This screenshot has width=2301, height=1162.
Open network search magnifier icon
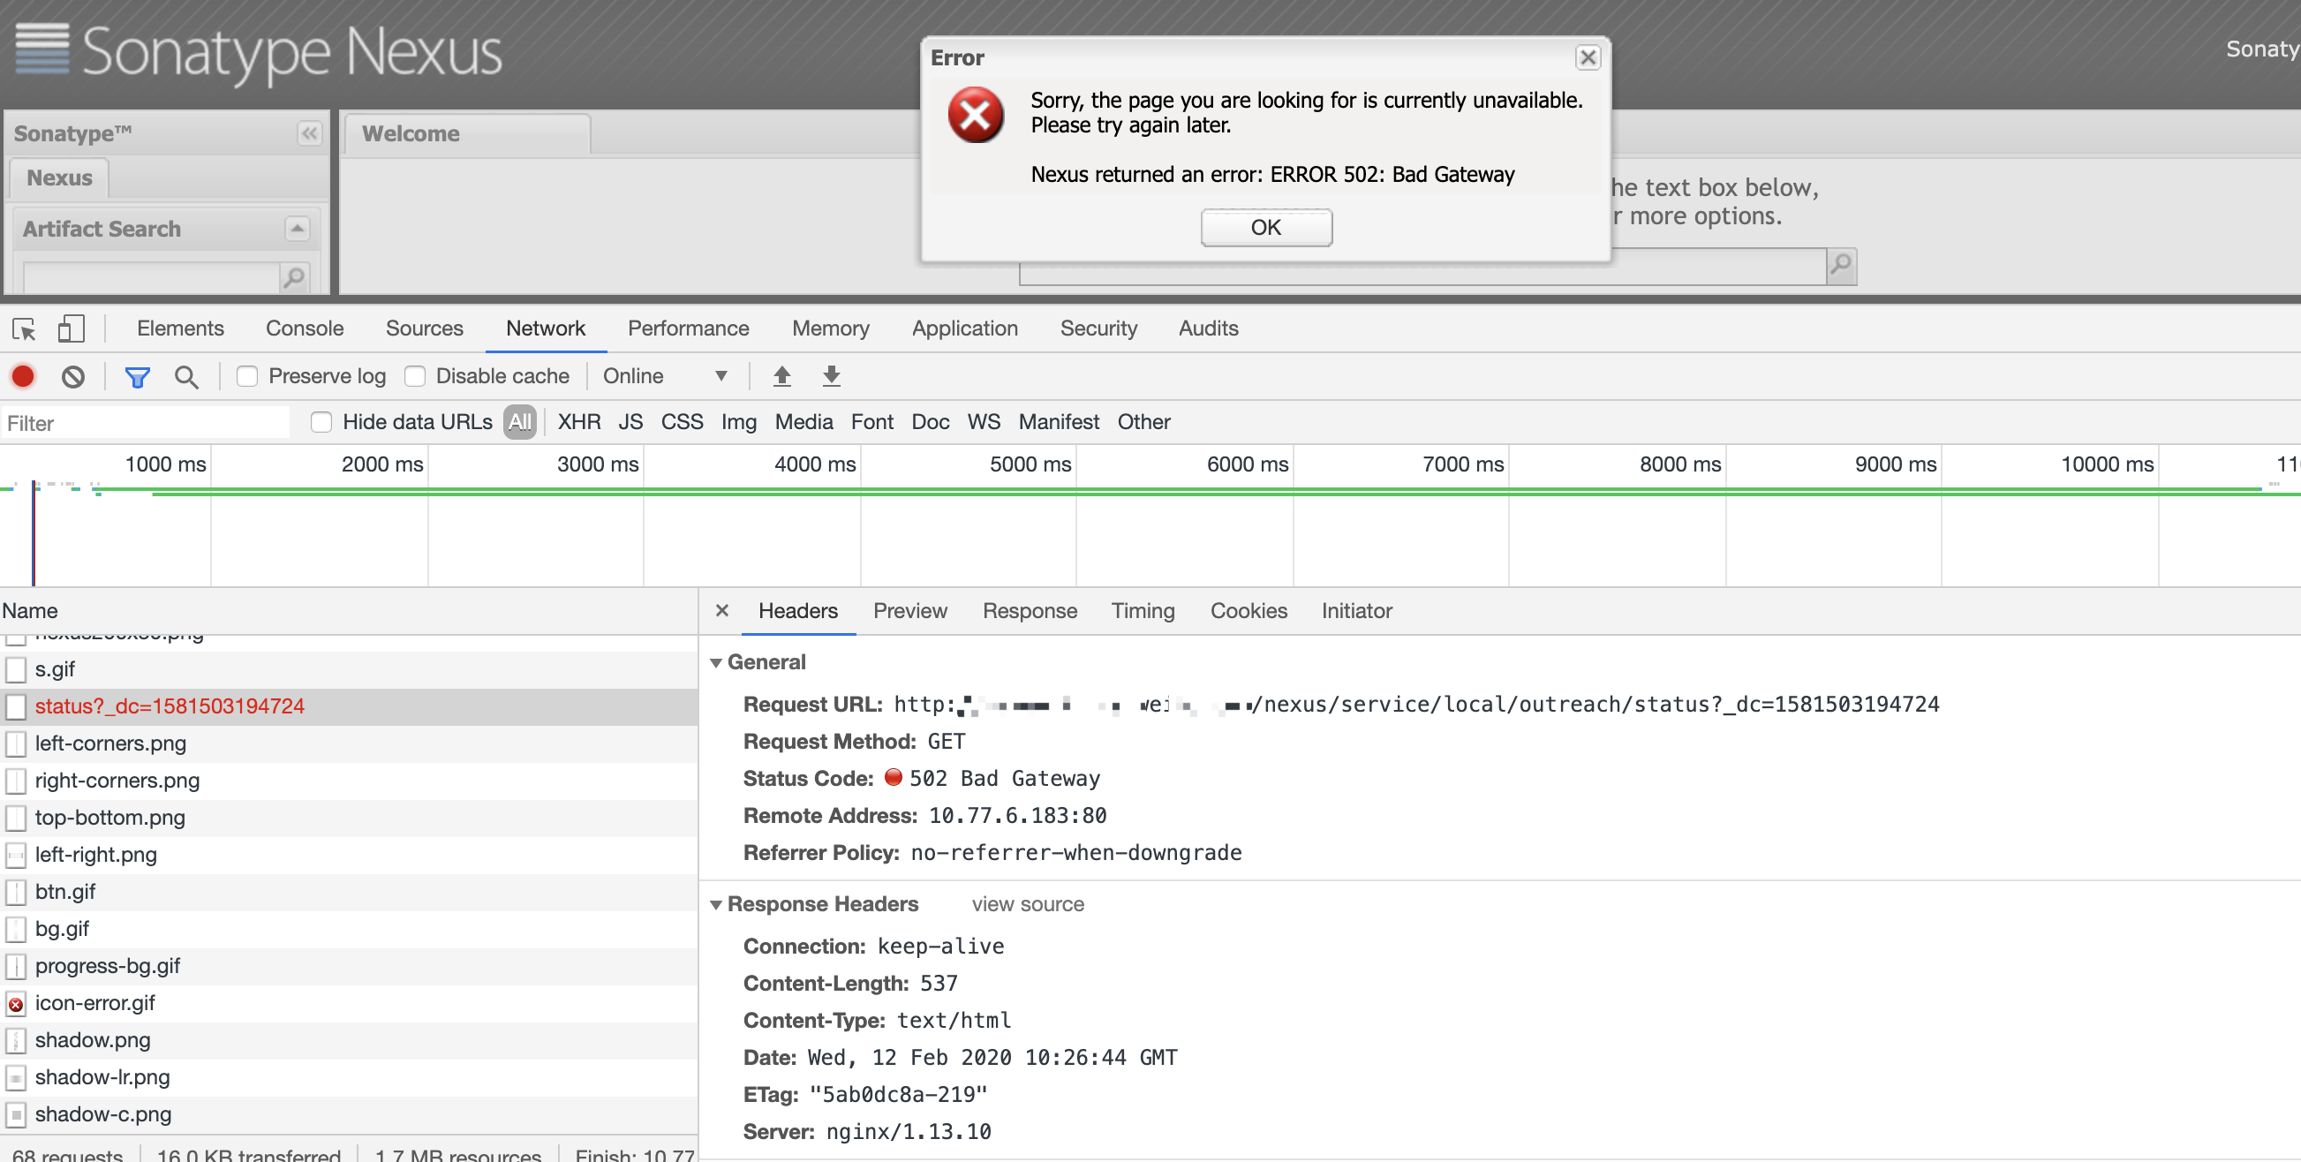[185, 377]
